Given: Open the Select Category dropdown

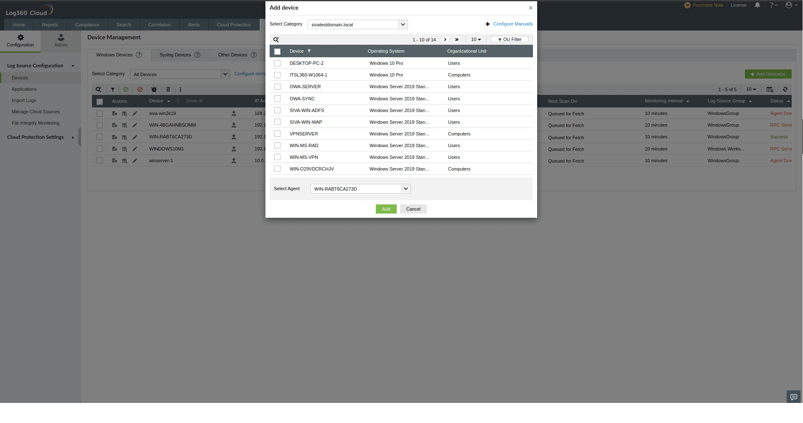Looking at the screenshot, I should pyautogui.click(x=357, y=24).
